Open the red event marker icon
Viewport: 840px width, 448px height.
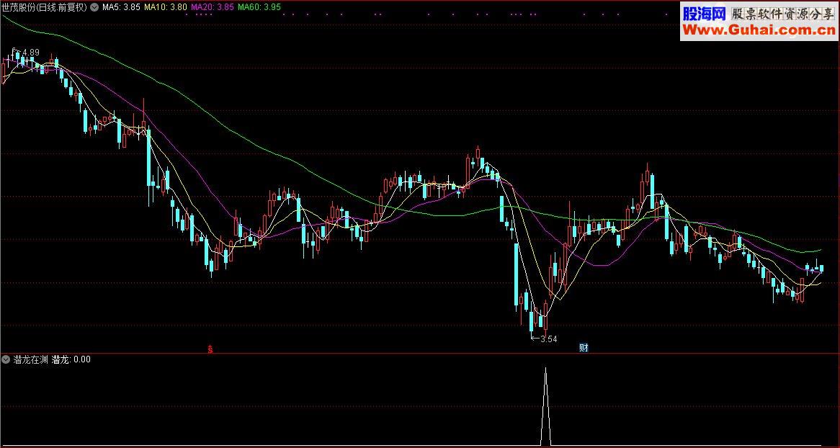pyautogui.click(x=210, y=349)
